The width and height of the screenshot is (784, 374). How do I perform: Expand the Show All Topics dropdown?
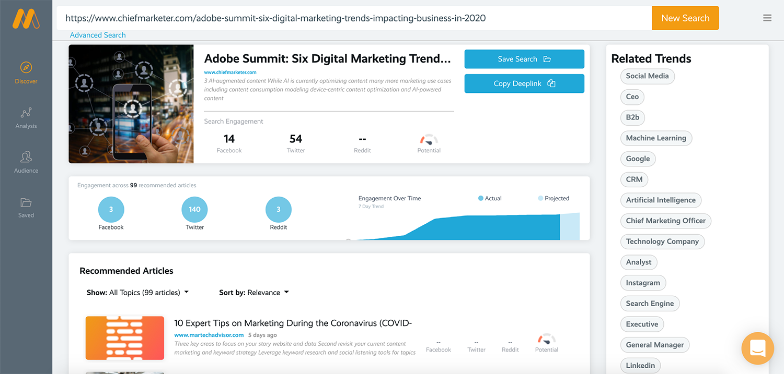coord(137,293)
